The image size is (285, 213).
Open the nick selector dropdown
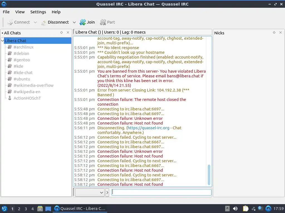pos(90,192)
